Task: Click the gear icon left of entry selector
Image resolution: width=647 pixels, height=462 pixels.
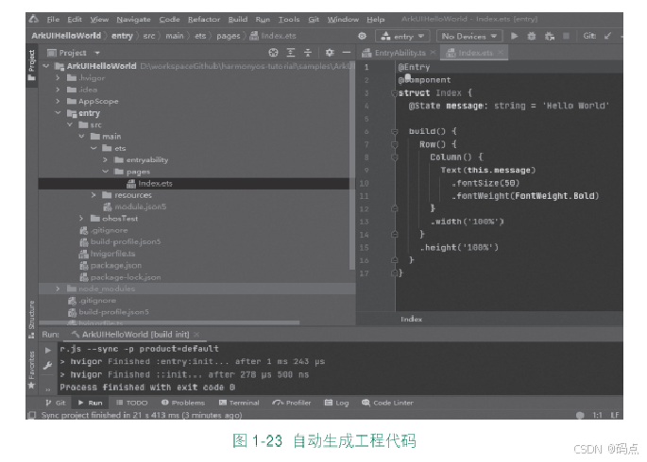Action: pos(362,36)
